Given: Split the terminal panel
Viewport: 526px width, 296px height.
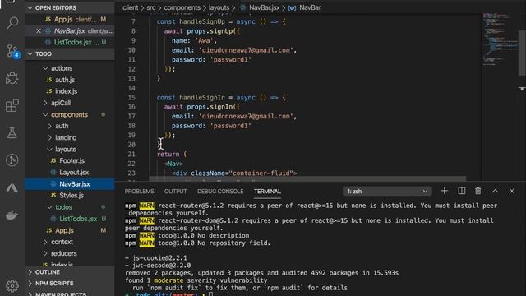Looking at the screenshot, I should click(462, 191).
